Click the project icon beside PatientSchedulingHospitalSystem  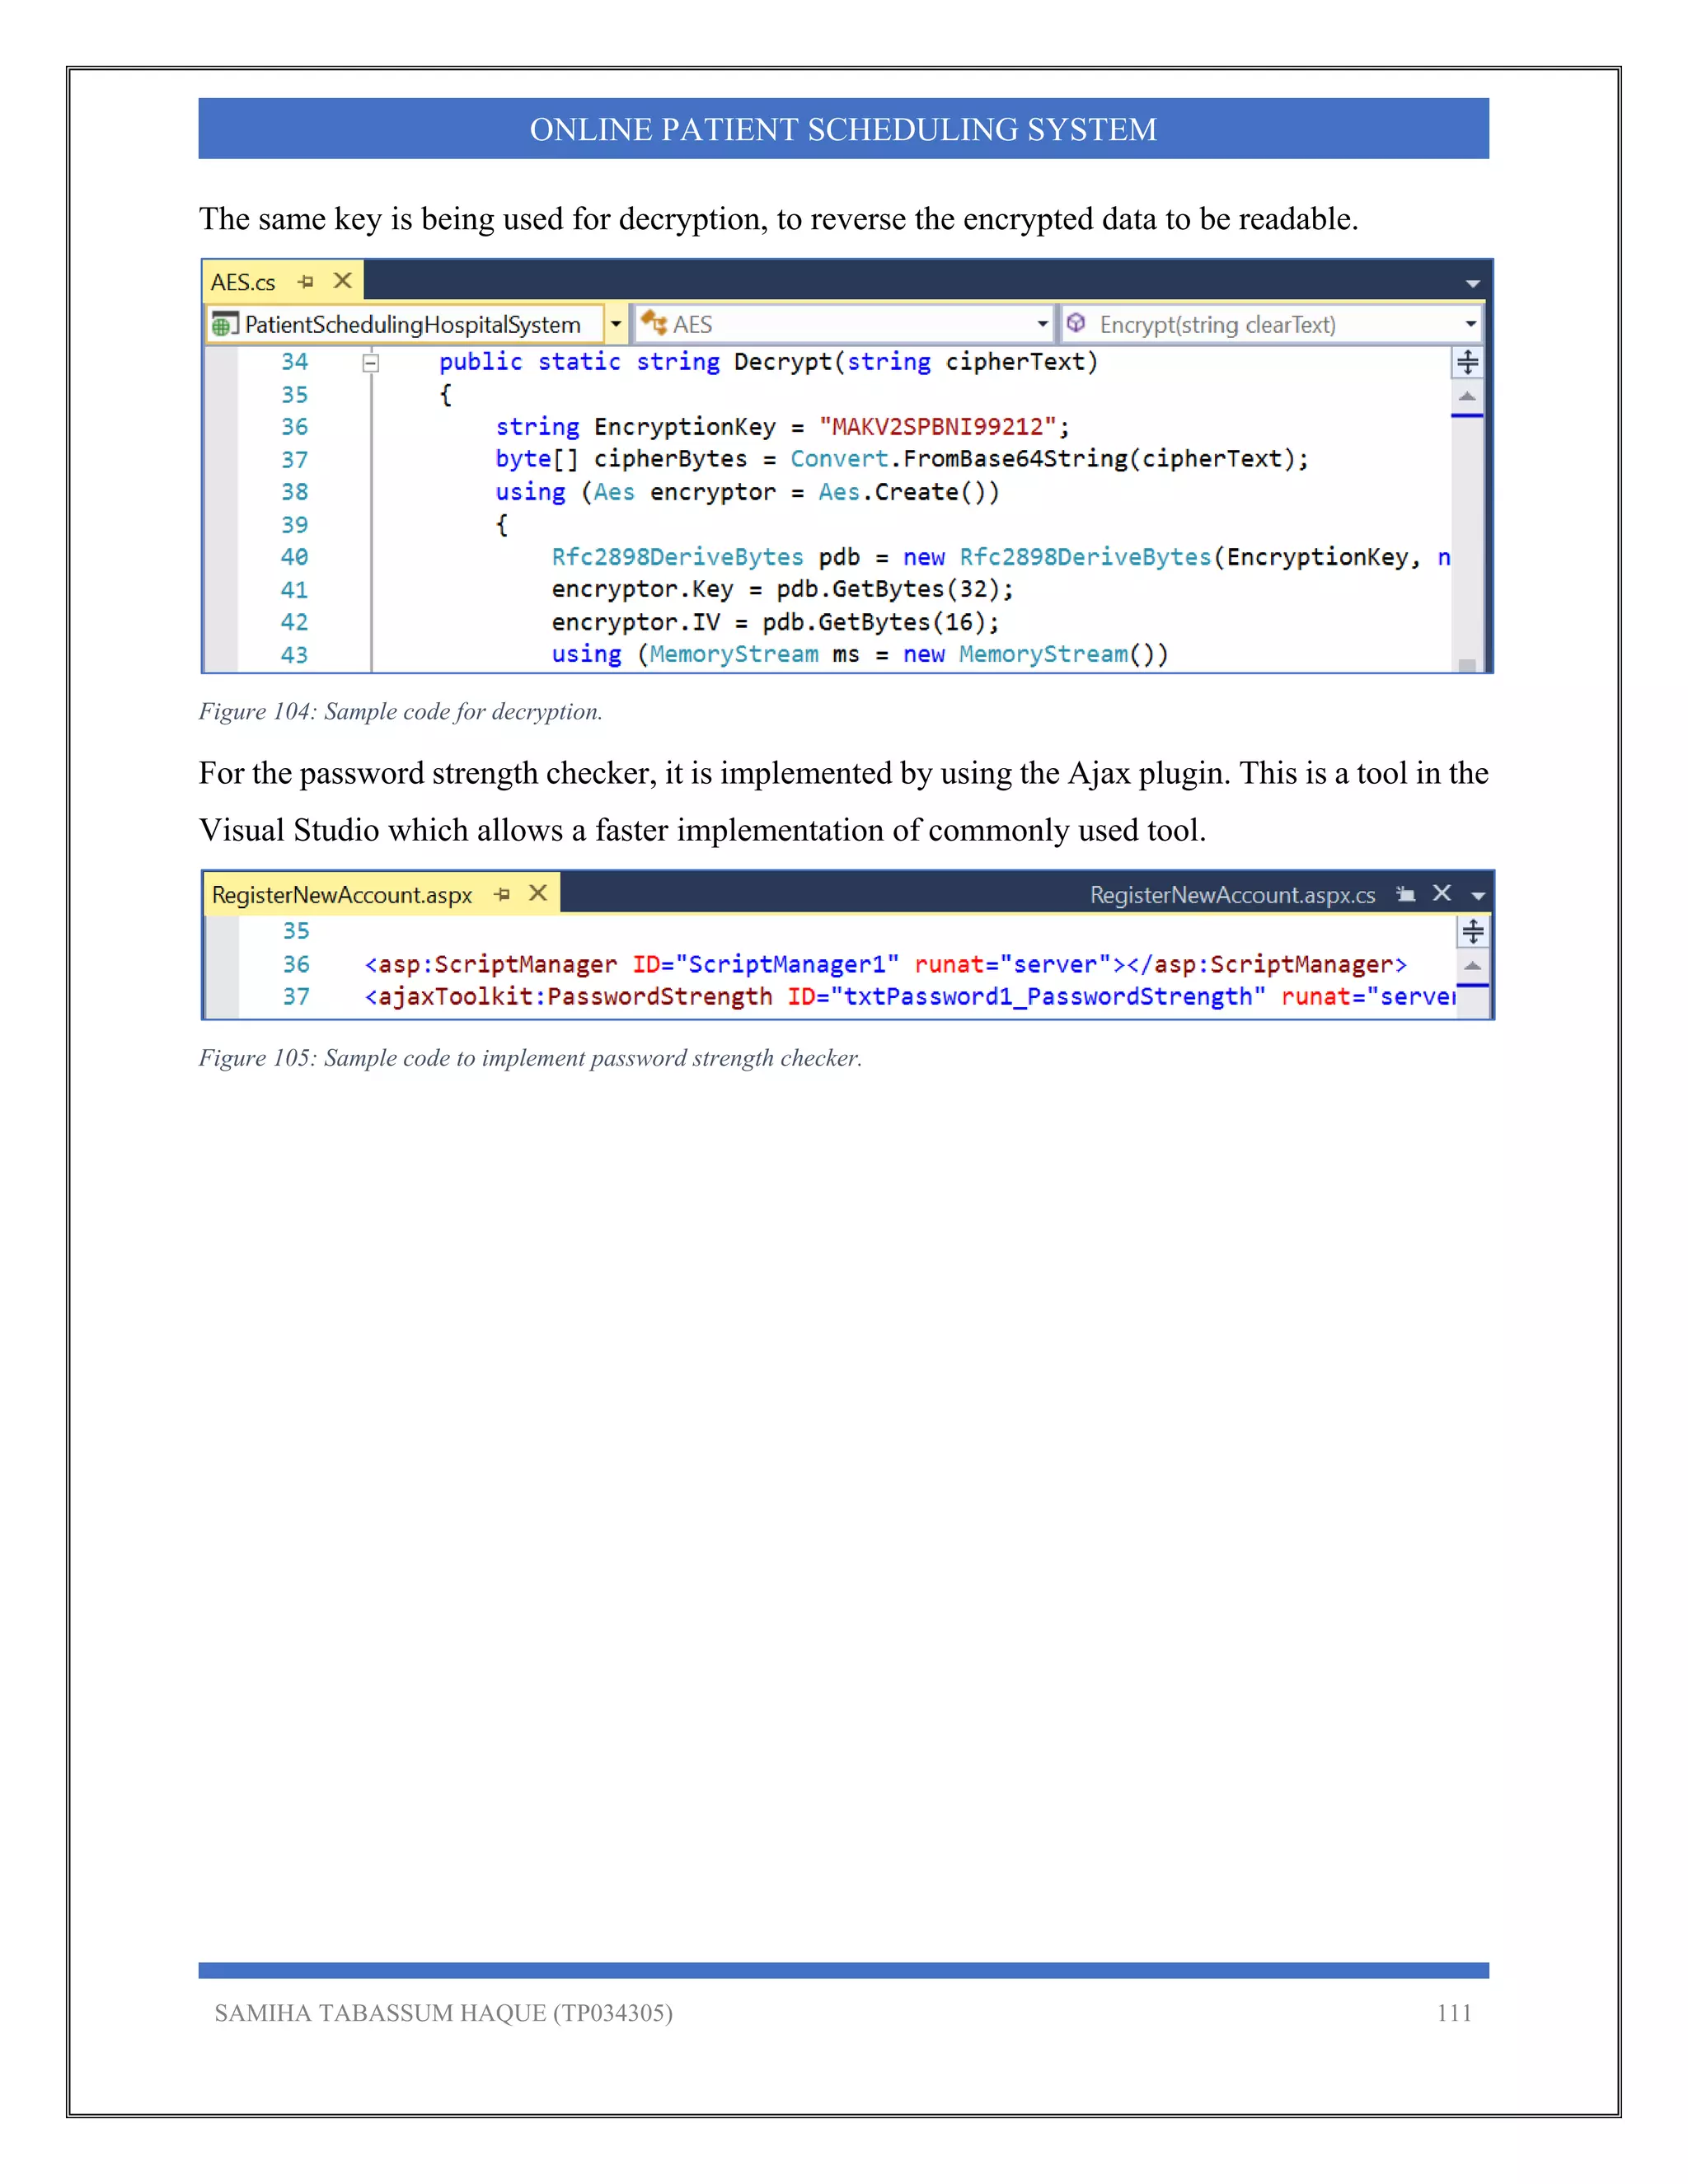click(225, 325)
